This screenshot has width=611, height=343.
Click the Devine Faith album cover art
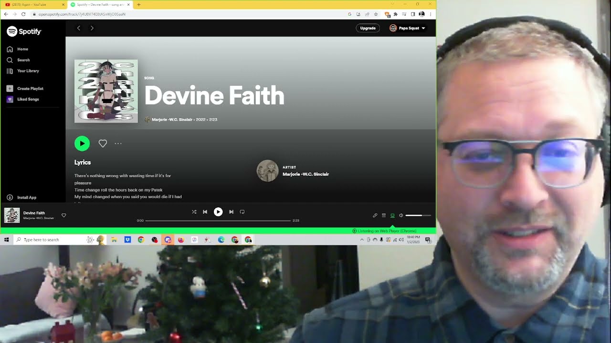[106, 91]
